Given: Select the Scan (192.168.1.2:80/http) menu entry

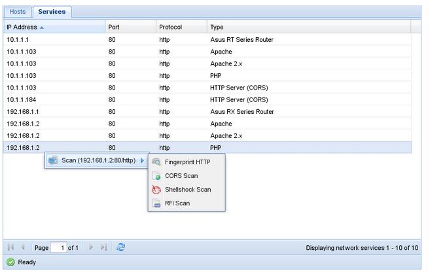Looking at the screenshot, I should (97, 160).
